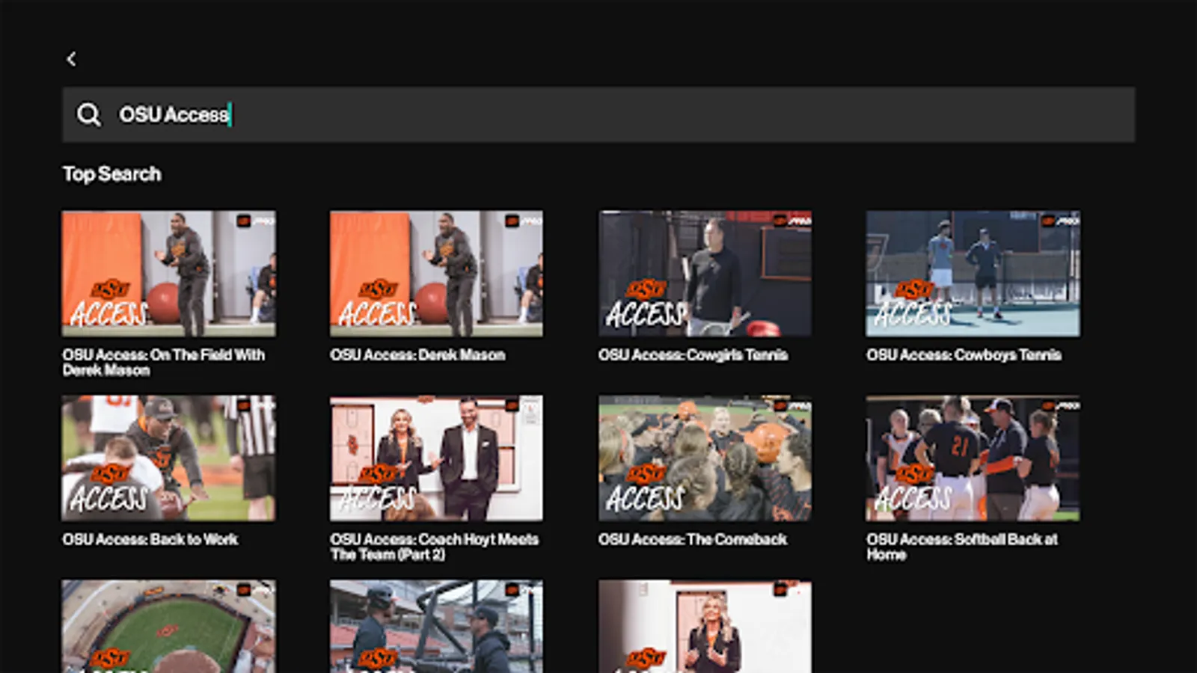Select title text "OSU Access: Cowgirls Tennis"
The height and width of the screenshot is (673, 1197).
693,355
